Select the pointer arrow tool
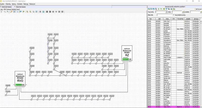This screenshot has height=108, width=202. (x=2, y=12)
